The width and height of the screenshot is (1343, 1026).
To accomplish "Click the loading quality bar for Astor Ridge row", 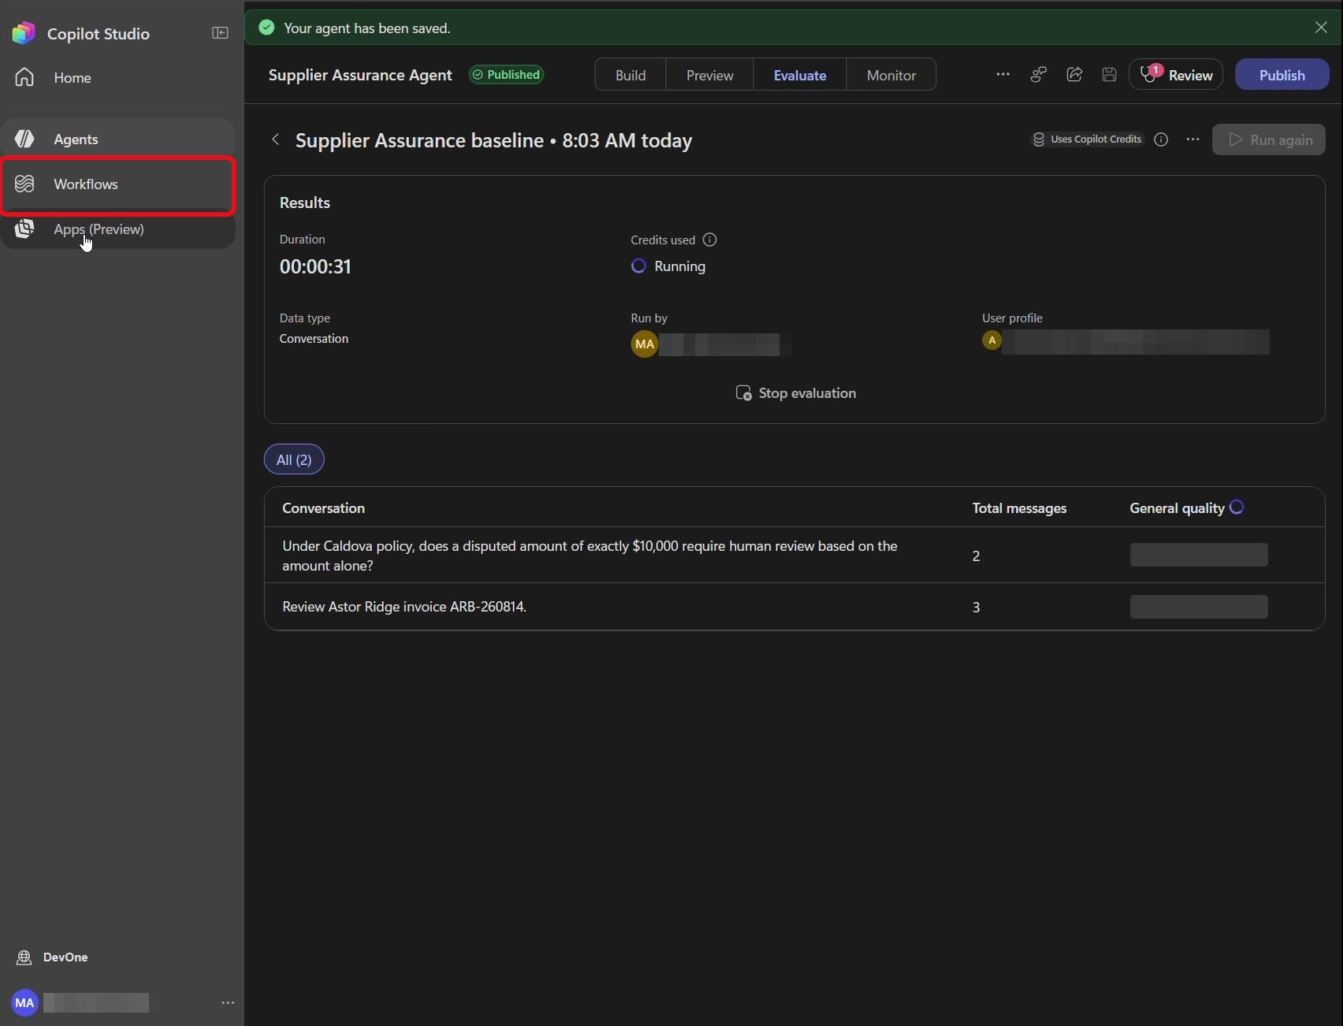I will tap(1199, 607).
